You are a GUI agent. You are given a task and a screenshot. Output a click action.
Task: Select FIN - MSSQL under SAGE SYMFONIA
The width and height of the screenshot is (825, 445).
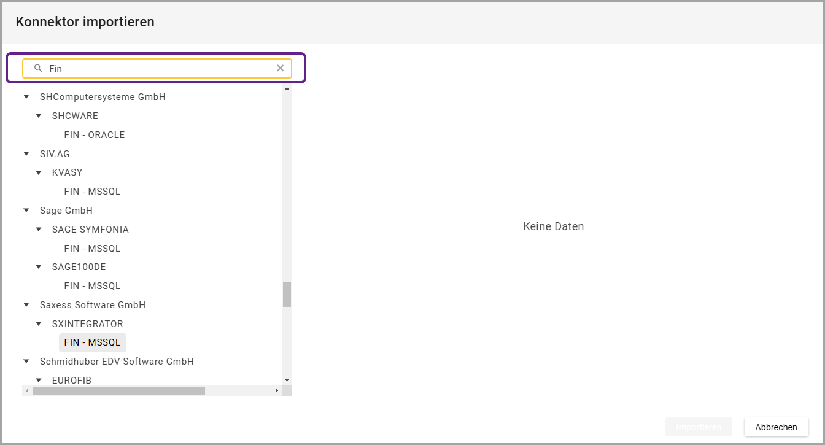92,249
